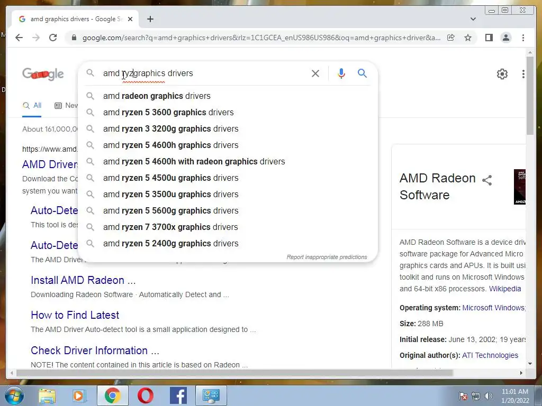Click the ATI Technologies author link
Viewport: 542px width, 406px height.
(490, 355)
